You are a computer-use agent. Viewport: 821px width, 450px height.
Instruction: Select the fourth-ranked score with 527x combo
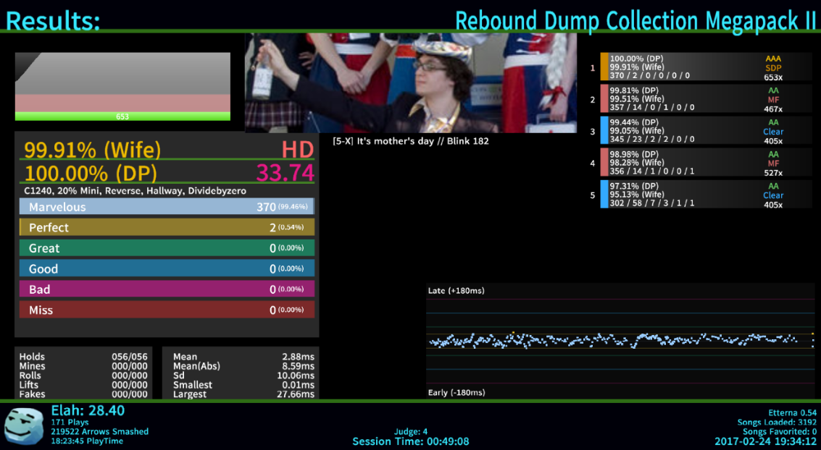point(696,163)
